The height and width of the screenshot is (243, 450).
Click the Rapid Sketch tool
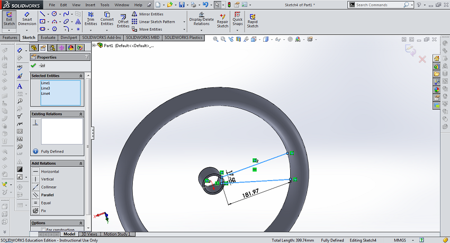253,21
